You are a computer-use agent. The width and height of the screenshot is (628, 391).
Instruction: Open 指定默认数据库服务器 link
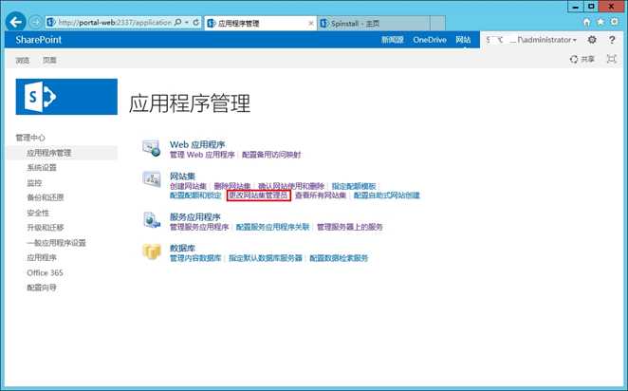pyautogui.click(x=266, y=258)
